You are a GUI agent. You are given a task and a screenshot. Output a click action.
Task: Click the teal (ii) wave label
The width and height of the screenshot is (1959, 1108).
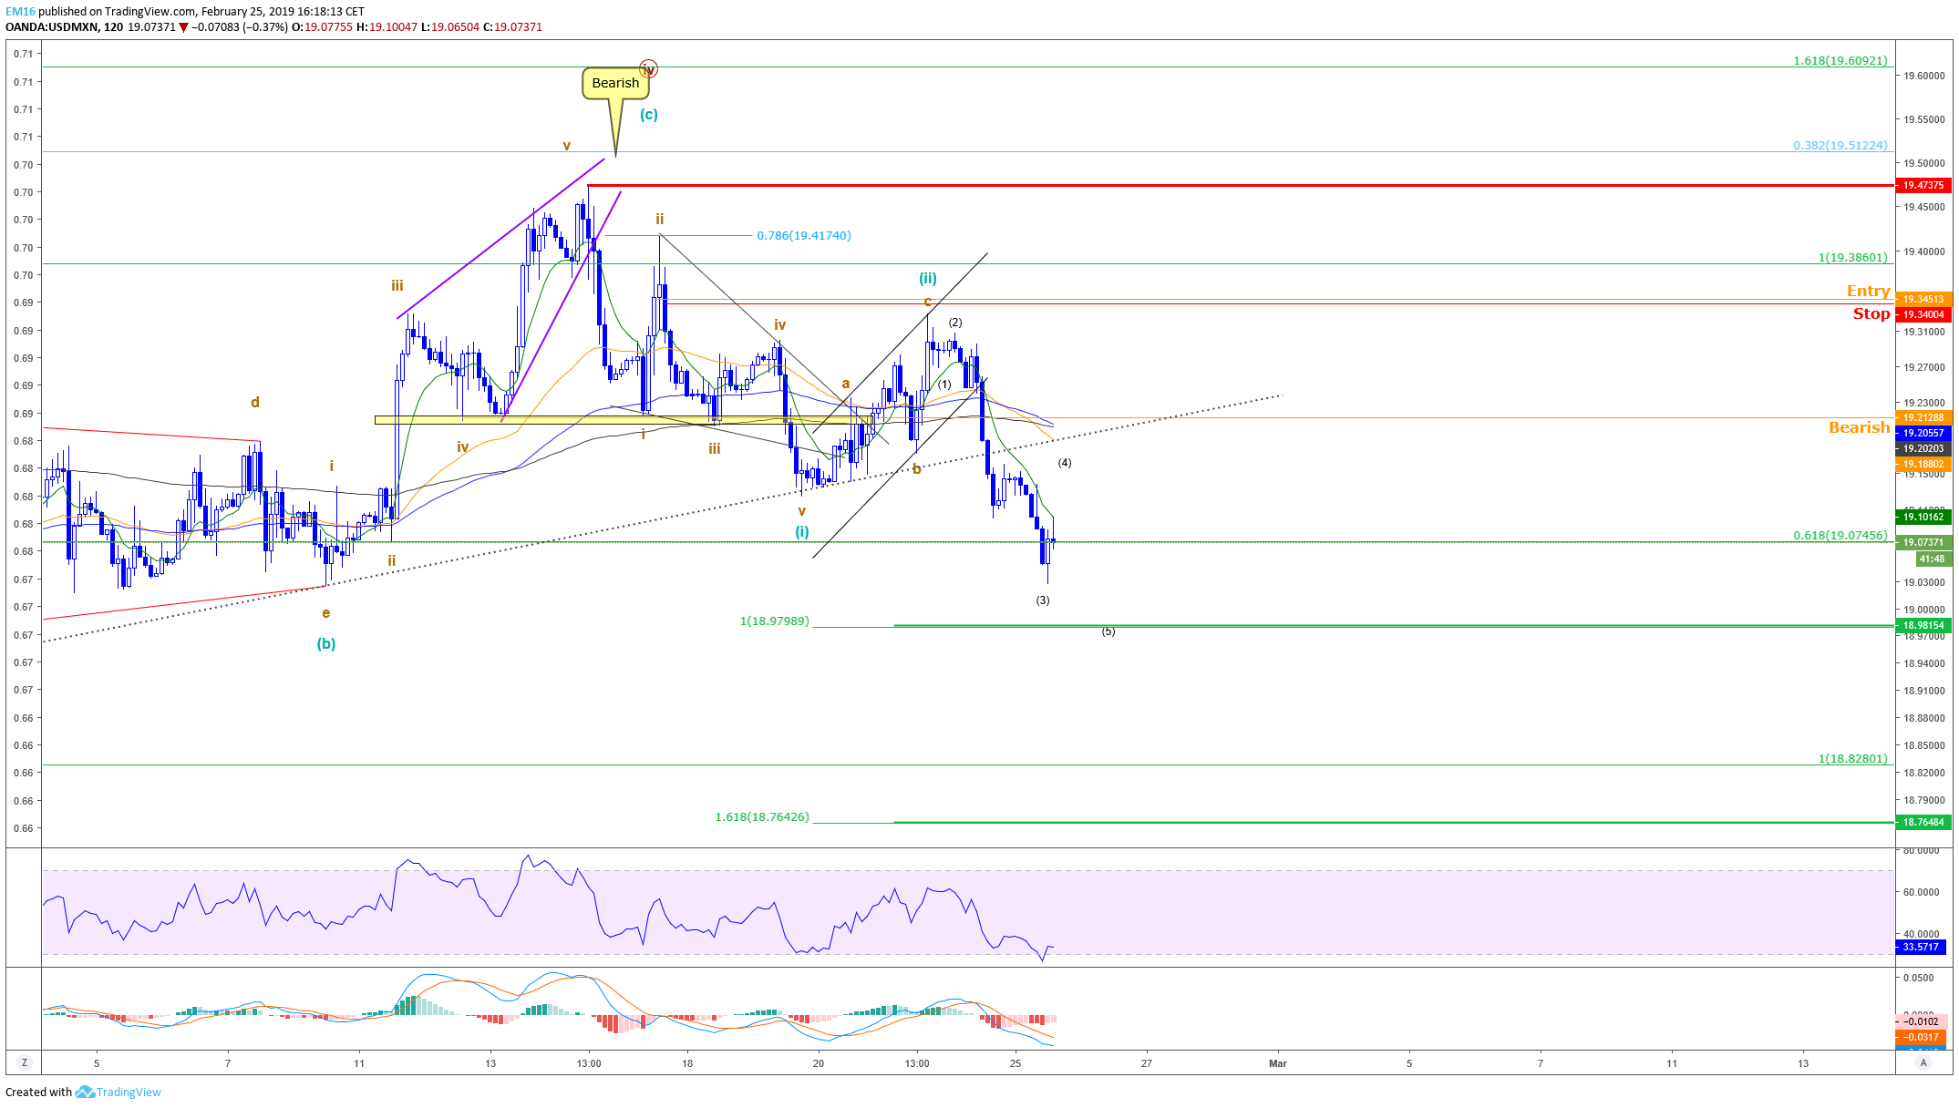927,279
